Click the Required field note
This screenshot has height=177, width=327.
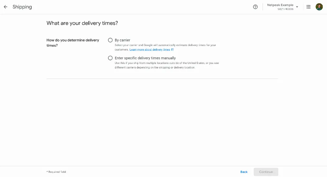[56, 172]
